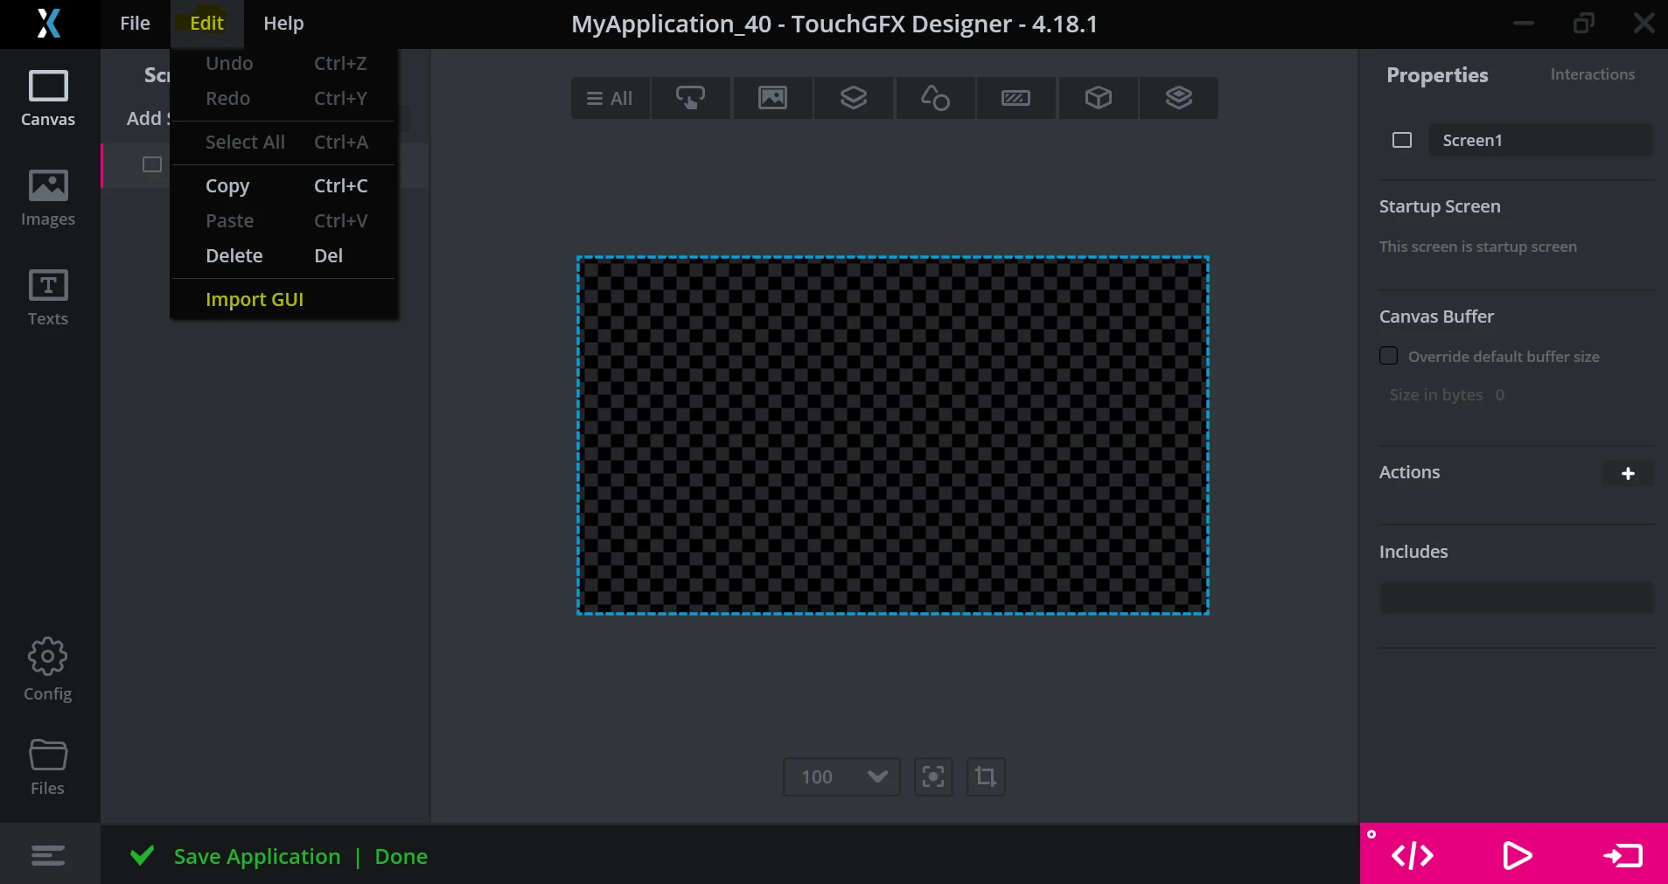Open the Help menu
Image resolution: width=1668 pixels, height=884 pixels.
(283, 24)
